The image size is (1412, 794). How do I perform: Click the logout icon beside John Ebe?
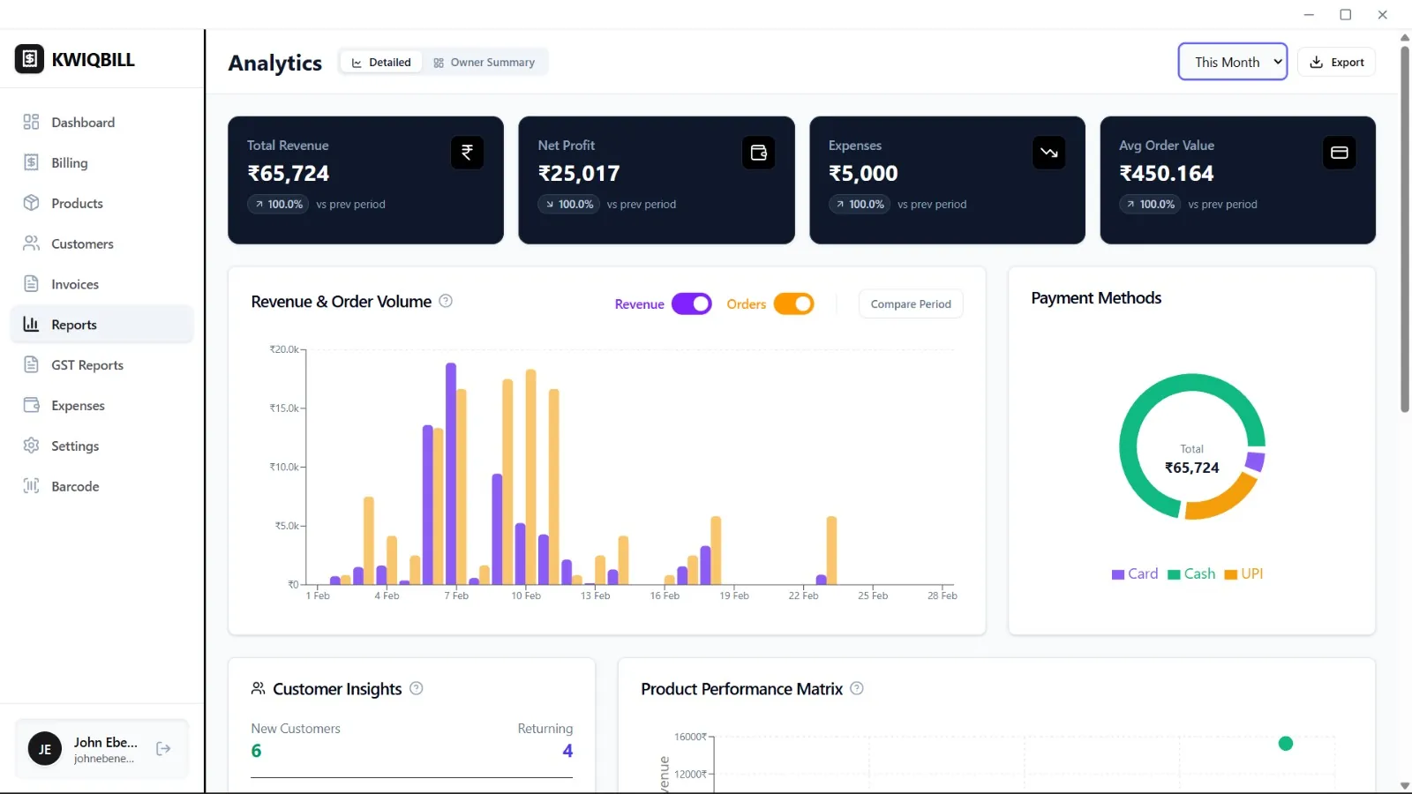[x=163, y=749]
